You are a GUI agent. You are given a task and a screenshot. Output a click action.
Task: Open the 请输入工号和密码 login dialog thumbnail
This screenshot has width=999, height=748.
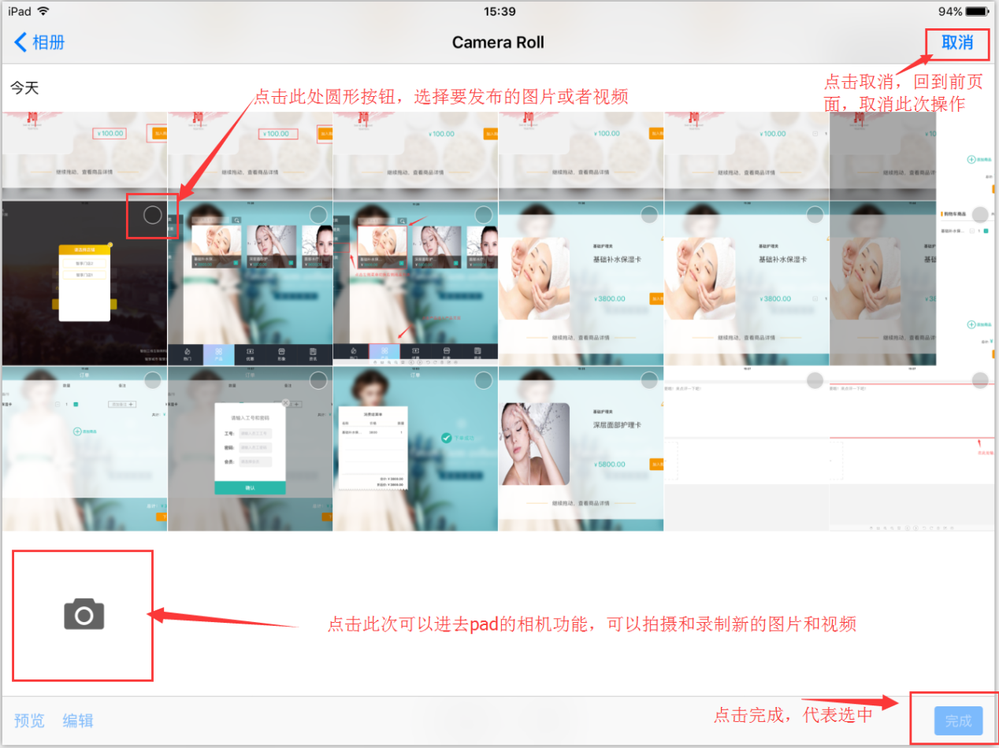pos(250,448)
